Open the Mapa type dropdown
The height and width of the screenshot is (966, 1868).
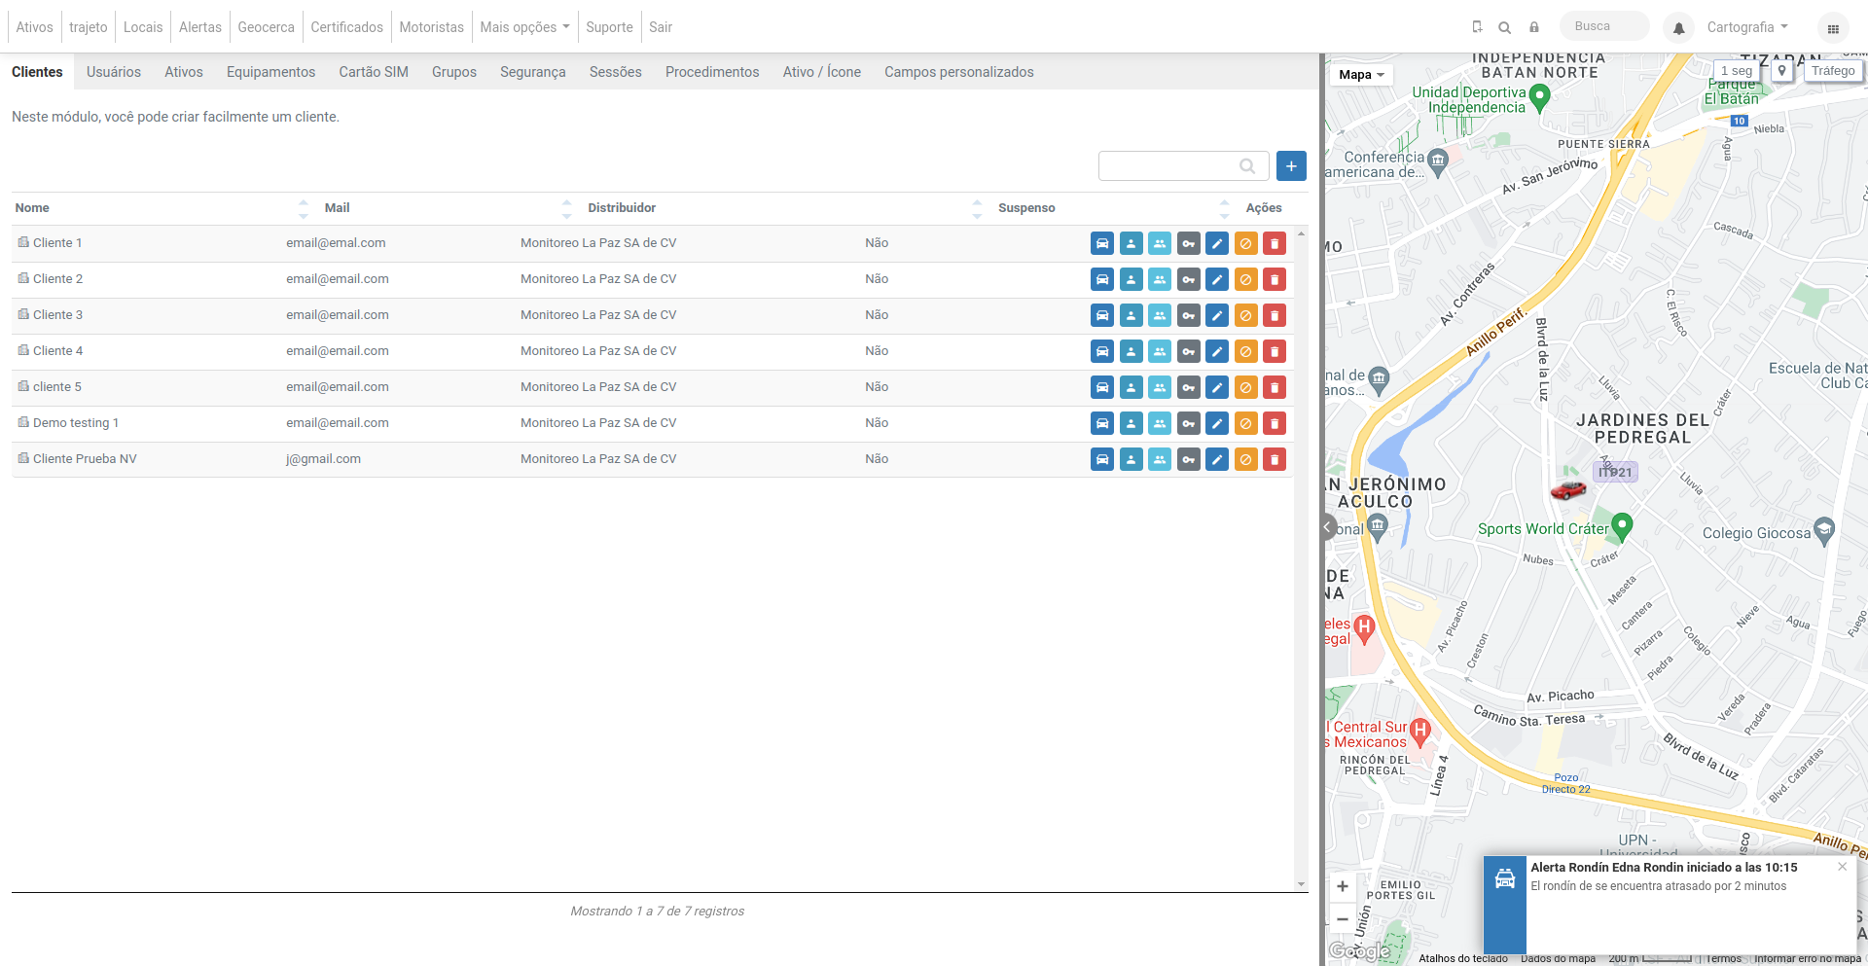[x=1361, y=75]
